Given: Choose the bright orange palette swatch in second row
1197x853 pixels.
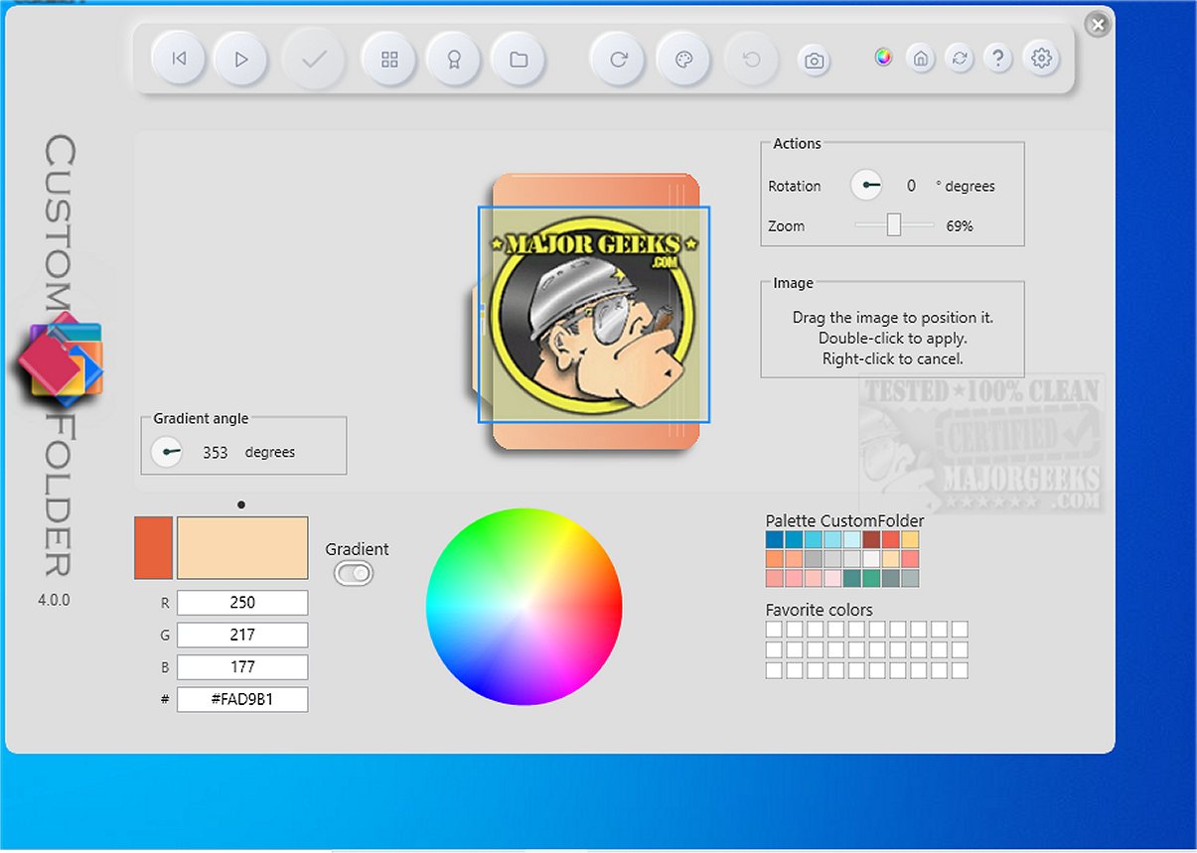Looking at the screenshot, I should tap(775, 559).
